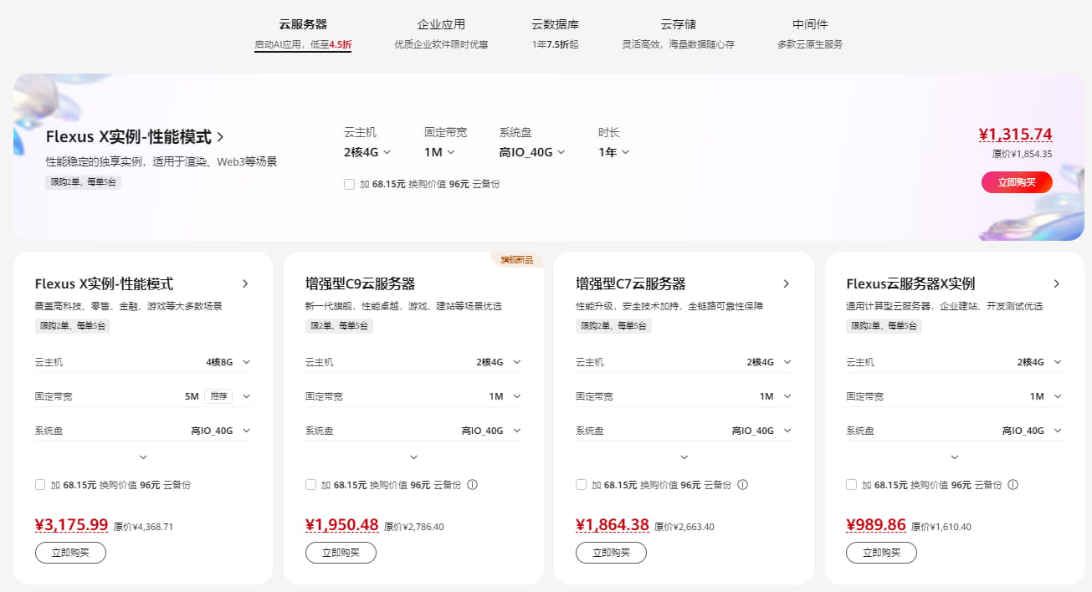Screen dimensions: 1092x592
Task: Expand the collapsed section on the C7 card
Action: click(x=684, y=457)
